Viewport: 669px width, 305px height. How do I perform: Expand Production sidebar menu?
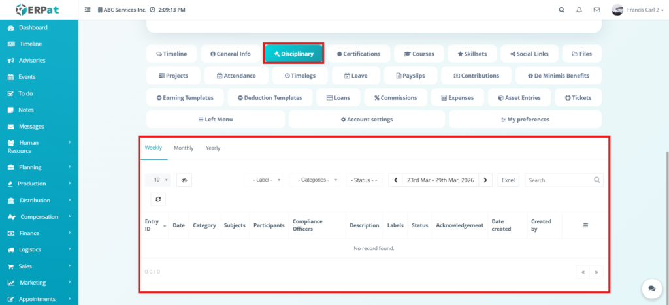(39, 184)
